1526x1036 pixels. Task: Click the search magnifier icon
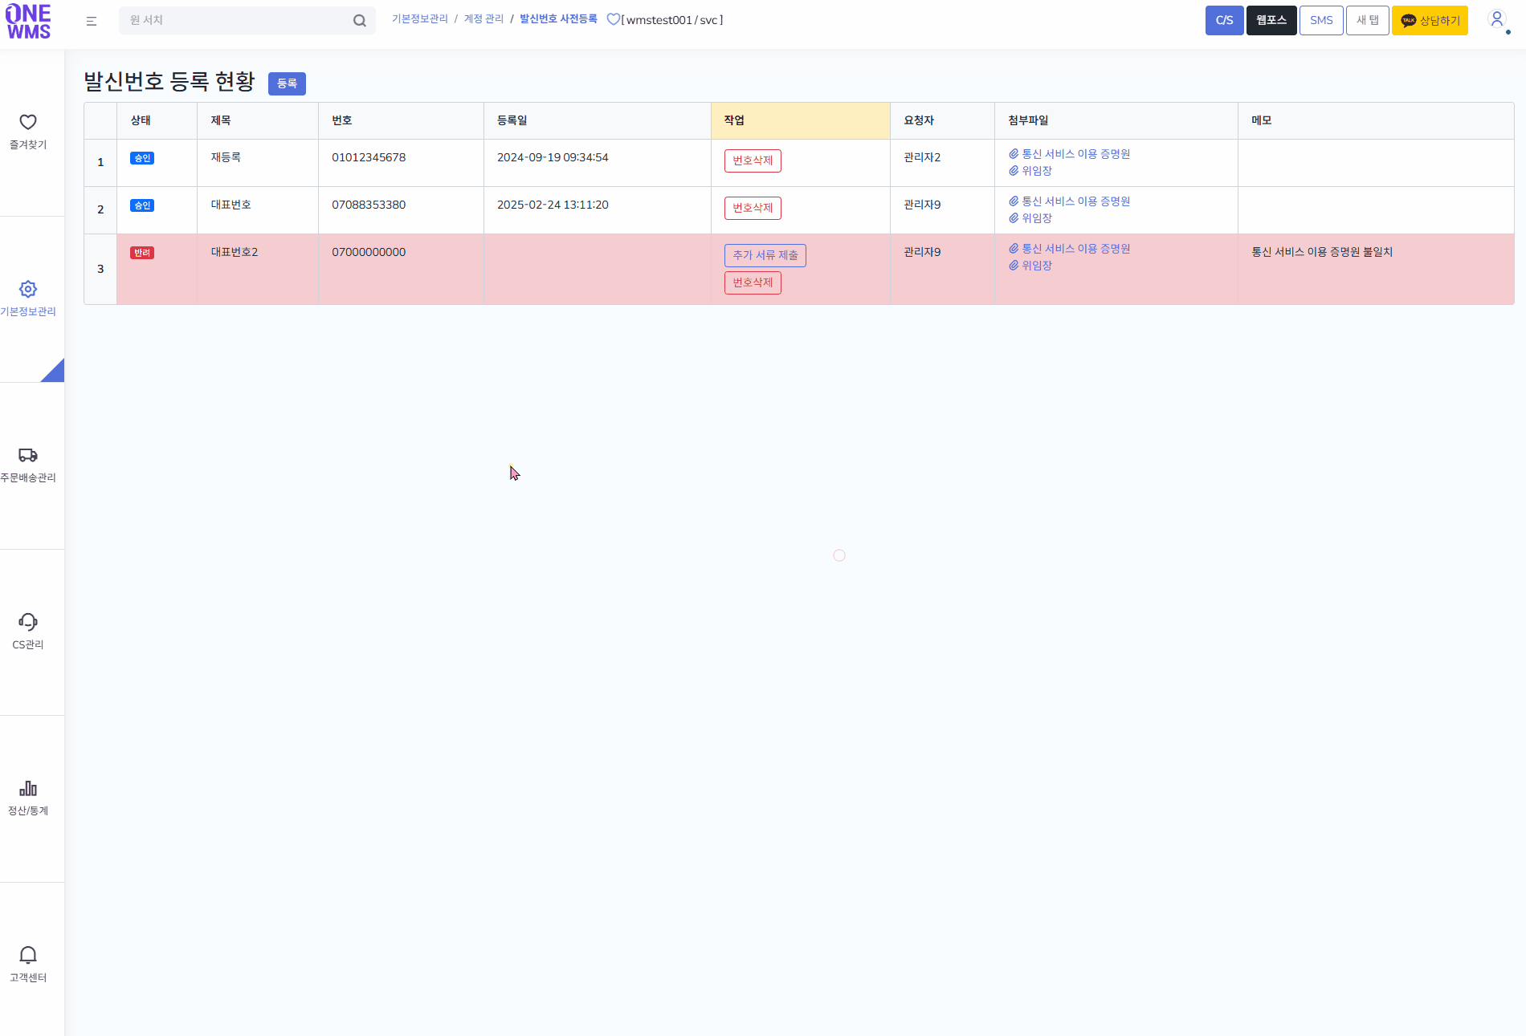pos(359,21)
